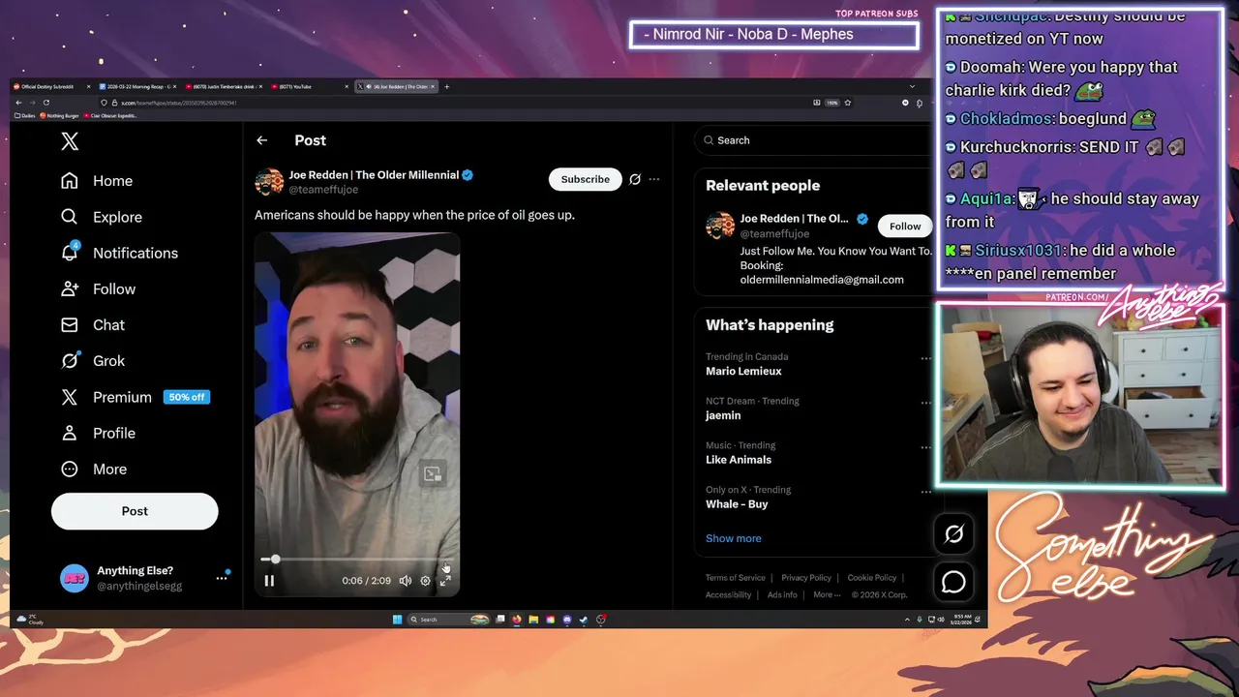Open the Accessibility footer link
This screenshot has height=697, width=1239.
728,595
